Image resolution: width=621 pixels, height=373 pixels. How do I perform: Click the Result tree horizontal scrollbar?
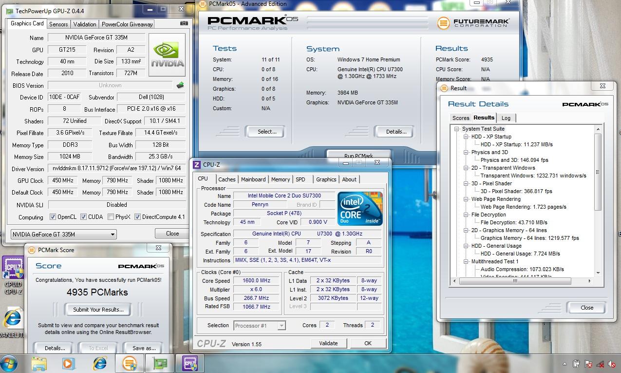click(x=521, y=281)
